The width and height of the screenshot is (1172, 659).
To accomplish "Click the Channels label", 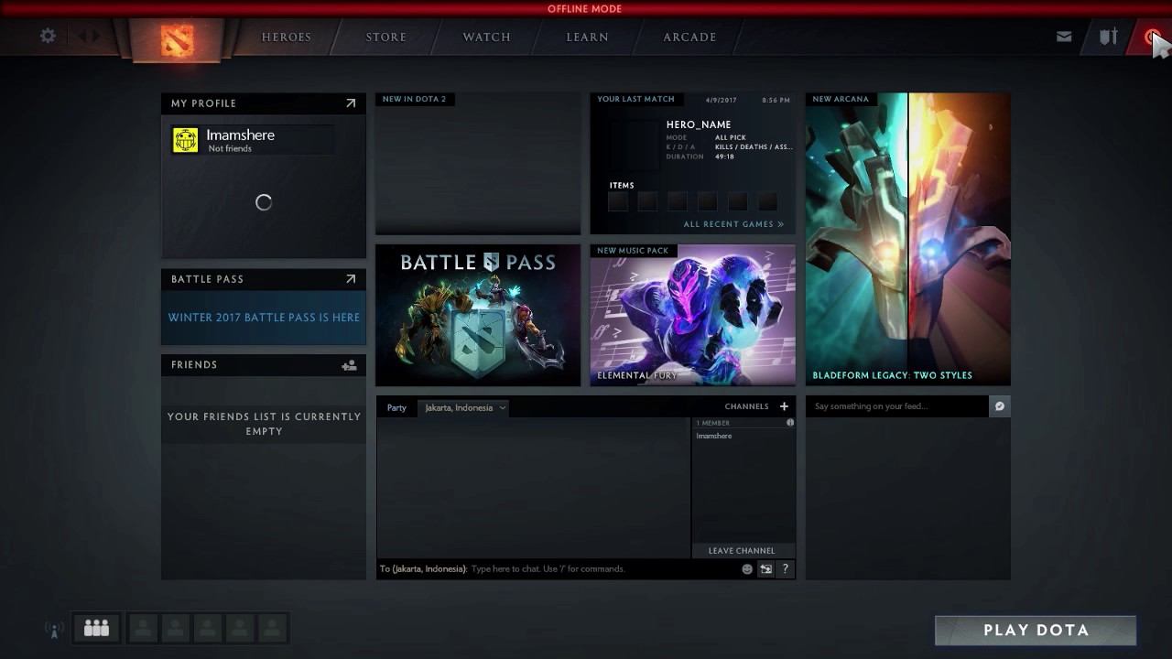I will [x=747, y=406].
